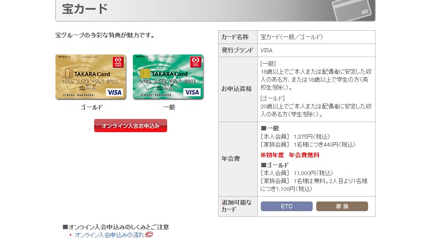Click the green general TAKARA Card image
The image size is (431, 241).
pos(168,77)
